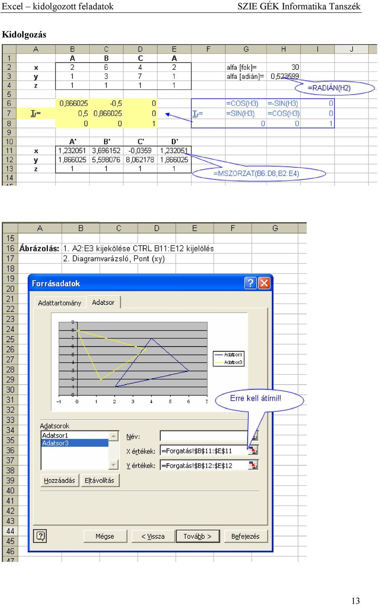Image resolution: width=380 pixels, height=605 pixels.
Task: Click the cell labeled alfa [adián]=
Action: [245, 76]
